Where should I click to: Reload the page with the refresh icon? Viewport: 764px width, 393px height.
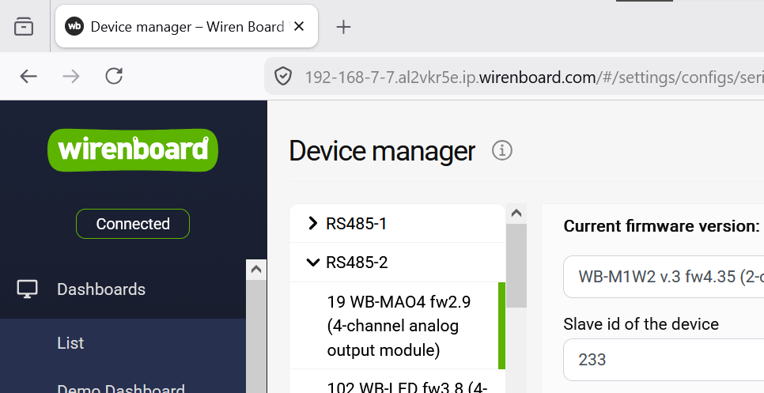114,76
